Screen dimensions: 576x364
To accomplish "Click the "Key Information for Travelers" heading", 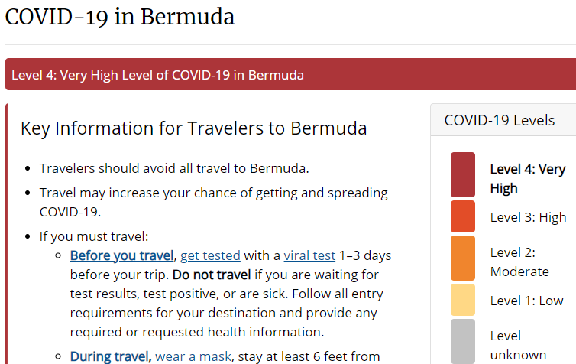I will [x=193, y=128].
